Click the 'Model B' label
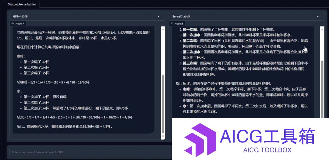 [x=179, y=24]
